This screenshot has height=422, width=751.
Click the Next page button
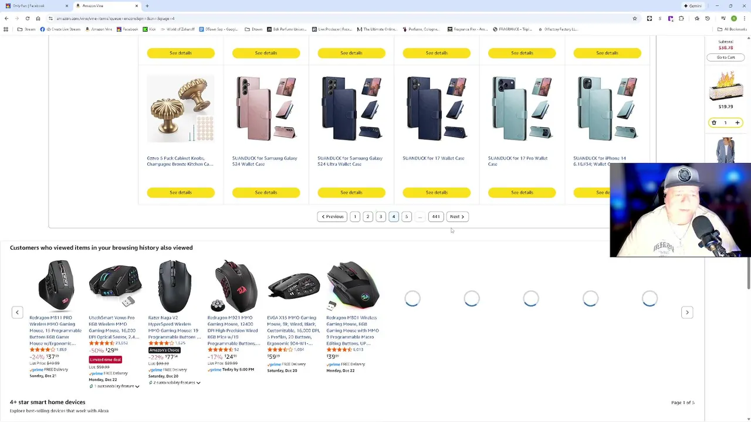pos(457,217)
